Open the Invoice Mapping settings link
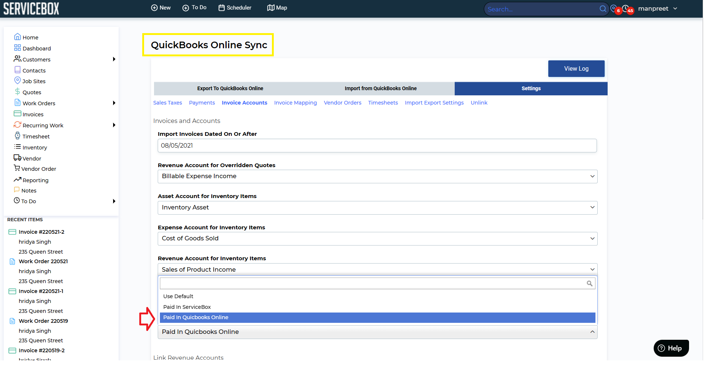This screenshot has height=367, width=713. [x=296, y=103]
